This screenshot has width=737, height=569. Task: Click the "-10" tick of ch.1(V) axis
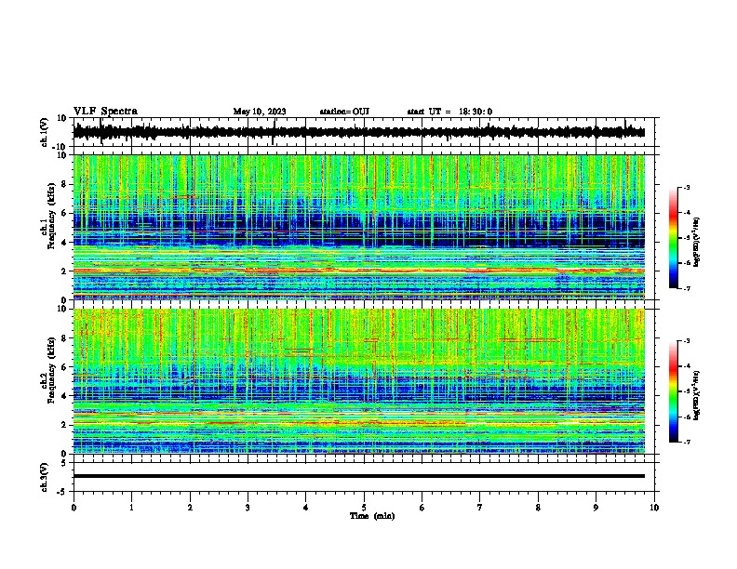coord(60,147)
